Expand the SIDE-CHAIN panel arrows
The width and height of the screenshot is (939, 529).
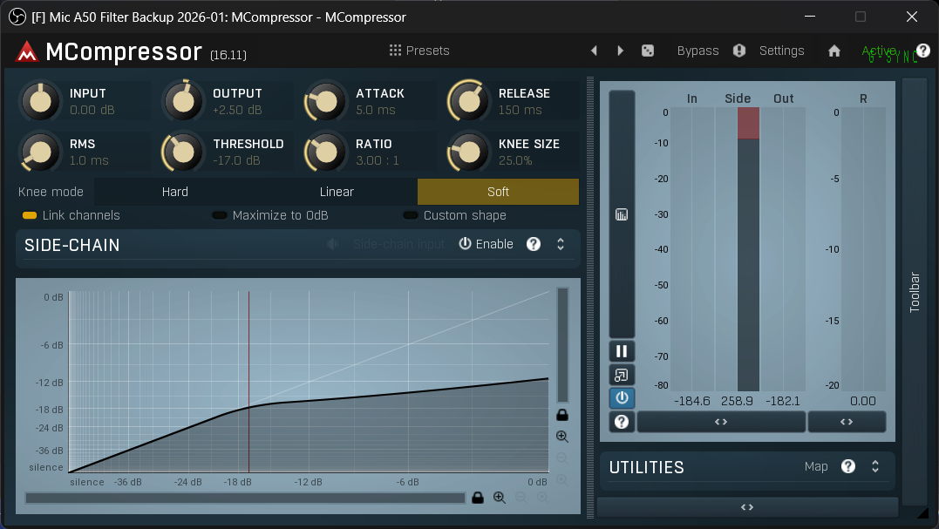tap(561, 244)
